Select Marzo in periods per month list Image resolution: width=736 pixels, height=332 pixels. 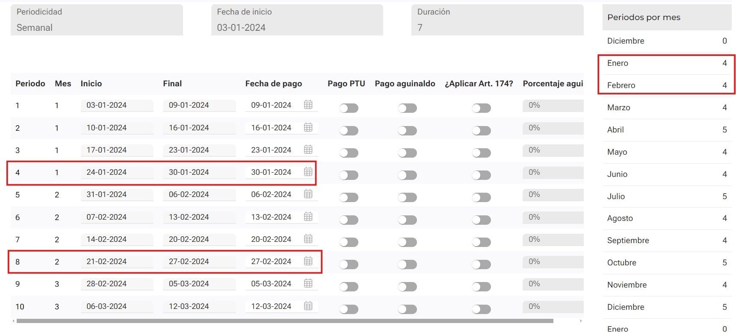click(667, 108)
